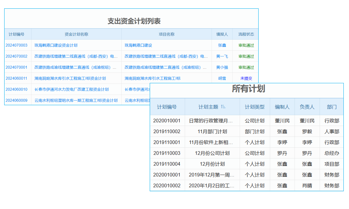Viewport: 349px width, 209px height.
Task: Sort the list by 计划编号 column
Action: pyautogui.click(x=16, y=34)
